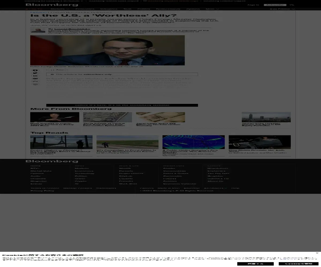Viewport: 321px width, 267px height.
Task: Click footer About Us link
Action: tap(215, 181)
